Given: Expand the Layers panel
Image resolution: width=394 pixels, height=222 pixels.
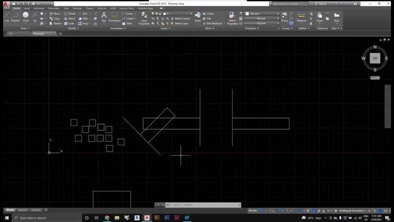Looking at the screenshot, I should 166,28.
